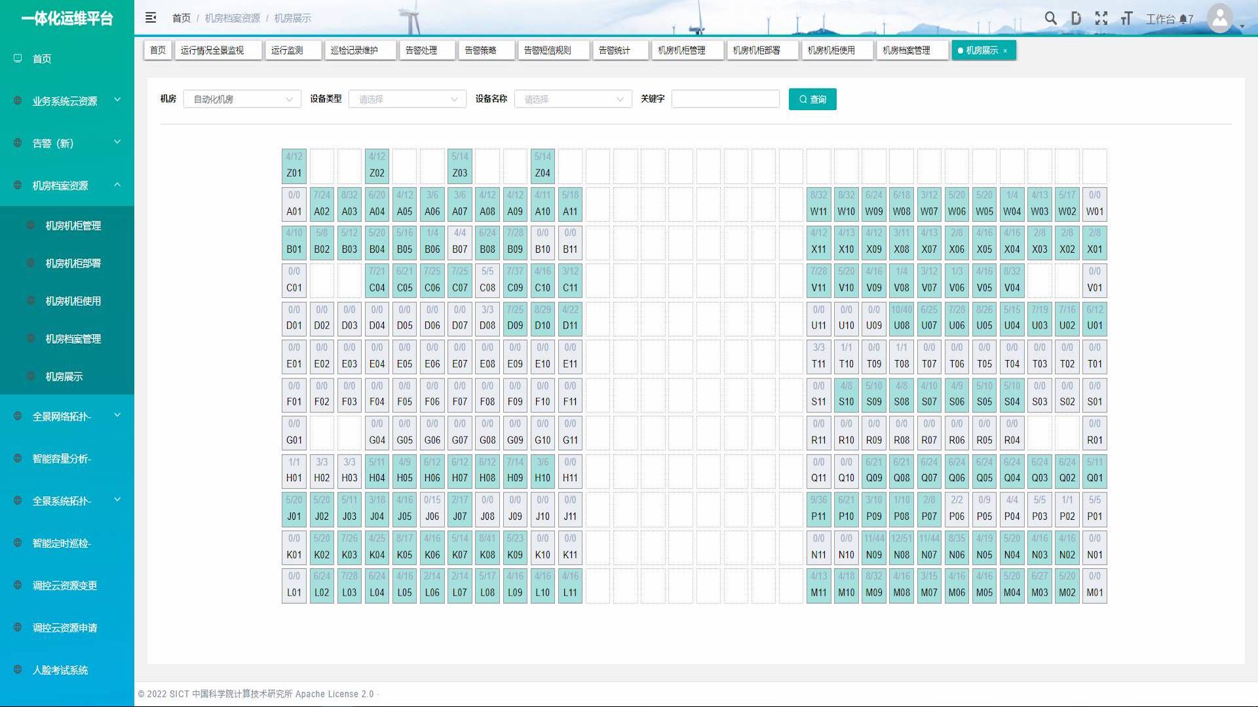Click the 查询 search button

812,99
